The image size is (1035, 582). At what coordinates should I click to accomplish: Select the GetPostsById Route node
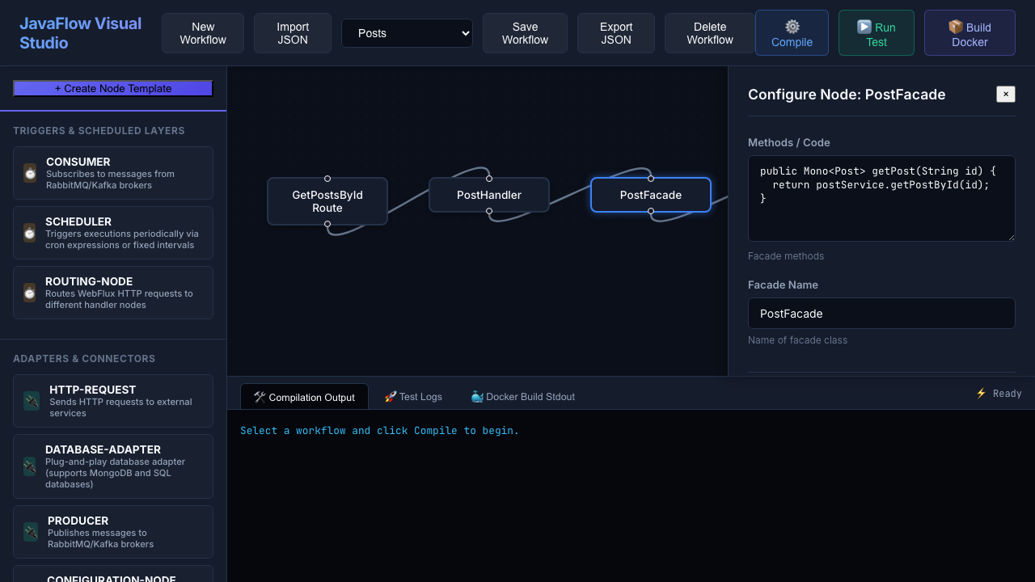(x=327, y=201)
